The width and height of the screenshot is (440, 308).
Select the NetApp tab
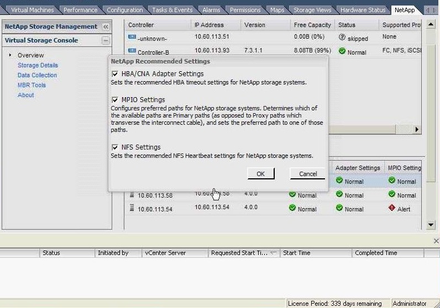(405, 10)
